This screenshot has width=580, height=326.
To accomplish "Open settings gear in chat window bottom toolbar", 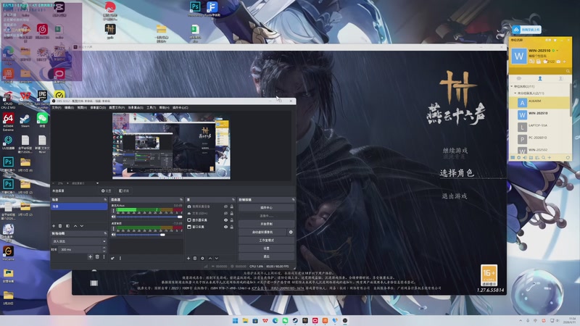I will click(x=518, y=158).
